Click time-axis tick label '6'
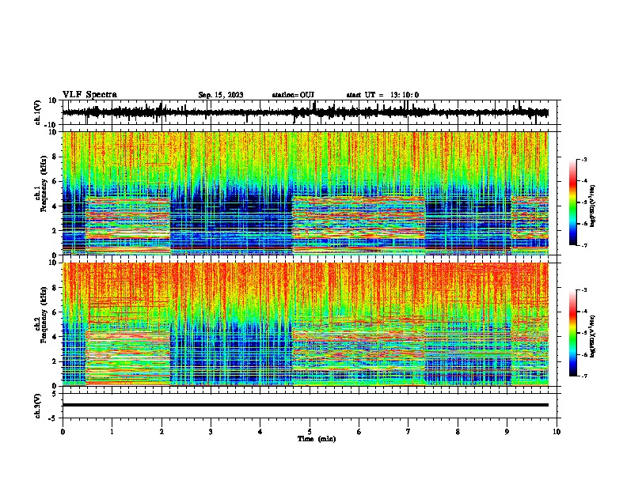Viewport: 627px width, 484px height. tap(359, 432)
